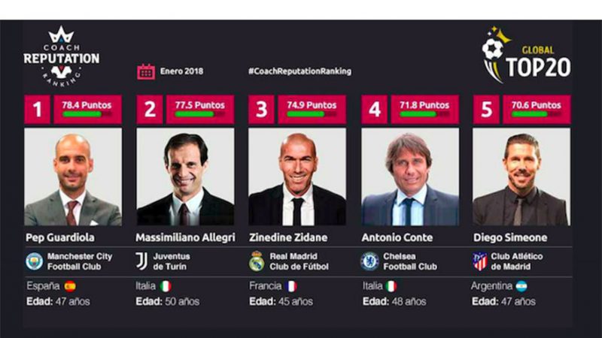Click the Manchester City club crest

[x=34, y=261]
